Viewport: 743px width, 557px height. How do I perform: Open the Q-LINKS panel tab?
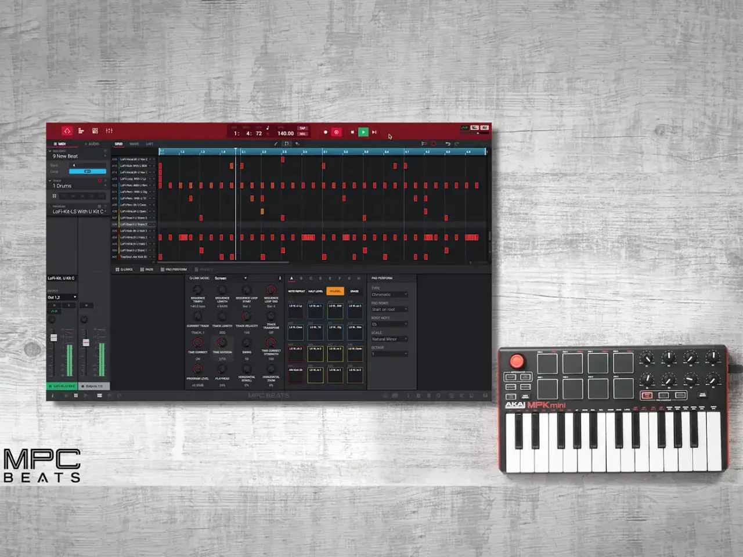coord(124,270)
